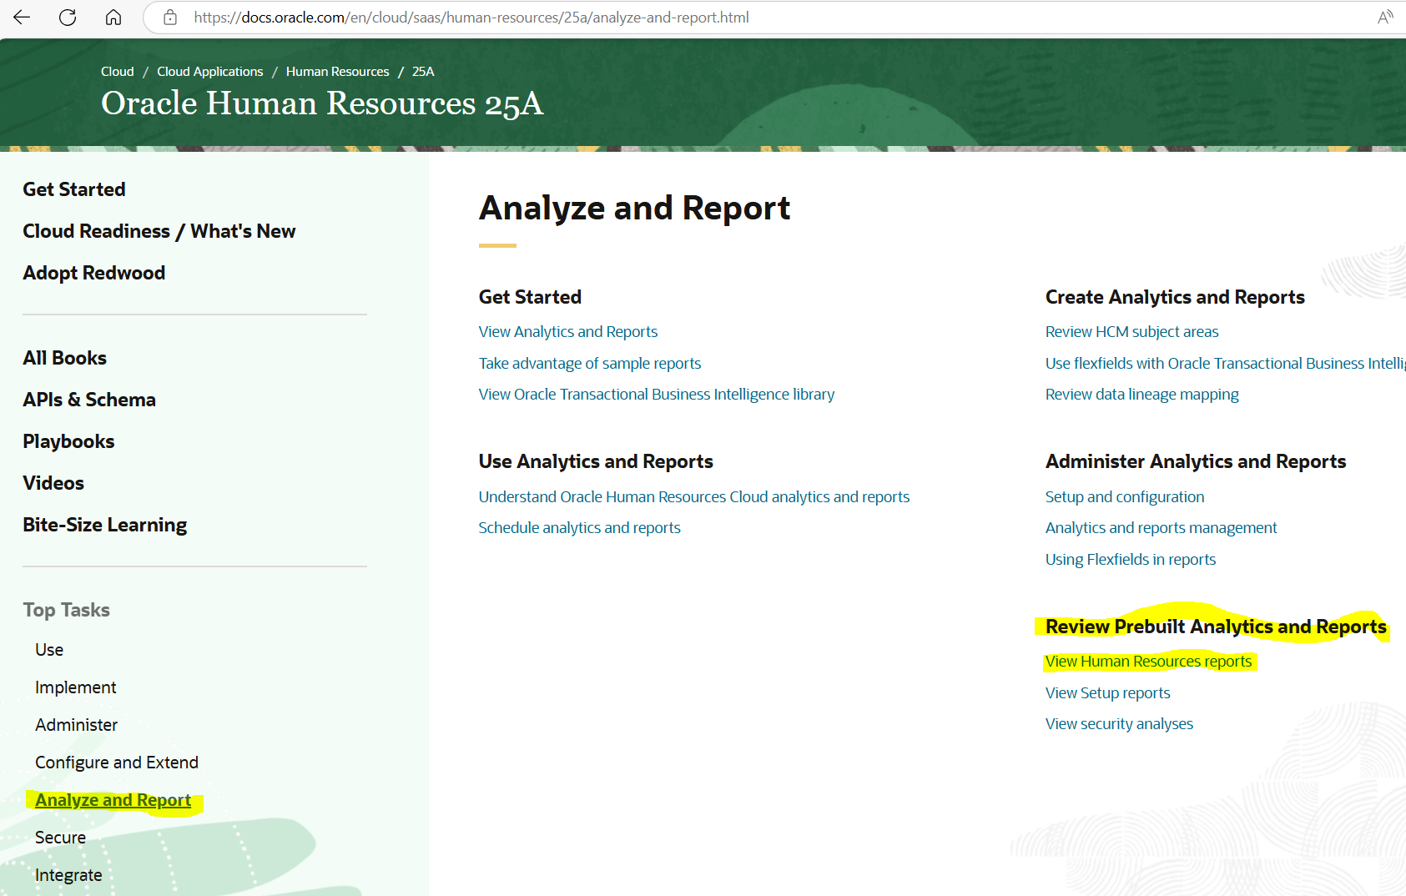Select Integrate under Top Tasks
This screenshot has width=1406, height=896.
pyautogui.click(x=68, y=875)
